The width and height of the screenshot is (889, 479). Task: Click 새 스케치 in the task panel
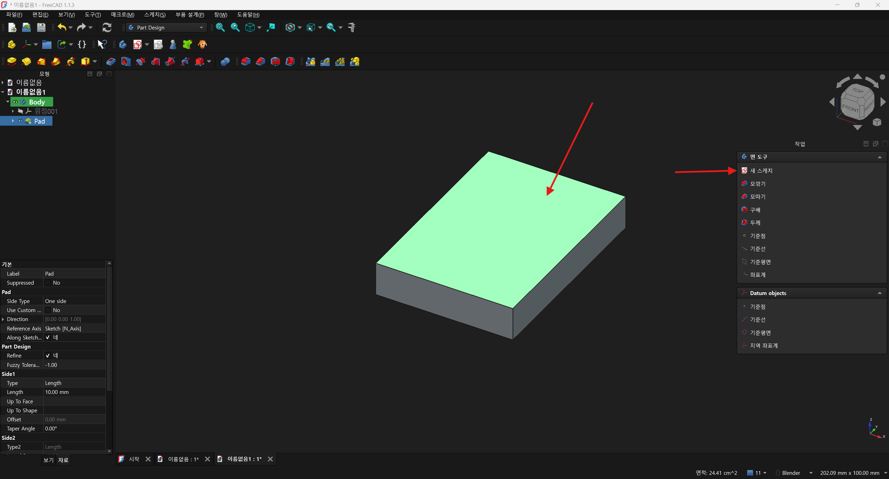(x=761, y=170)
